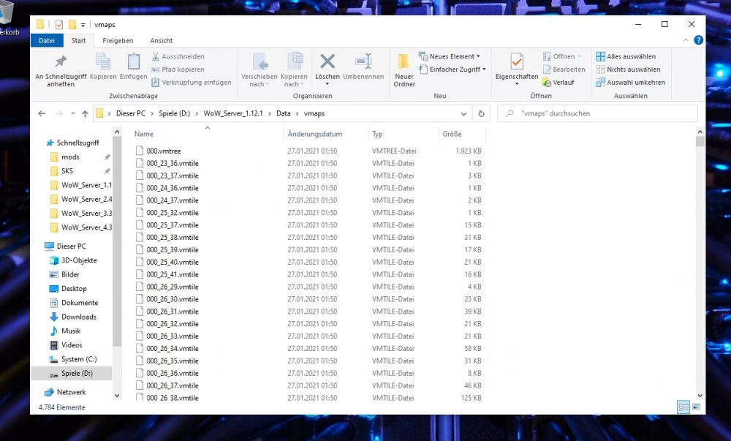Image resolution: width=731 pixels, height=441 pixels.
Task: Click the Öffnen button in ribbon
Action: coord(561,56)
